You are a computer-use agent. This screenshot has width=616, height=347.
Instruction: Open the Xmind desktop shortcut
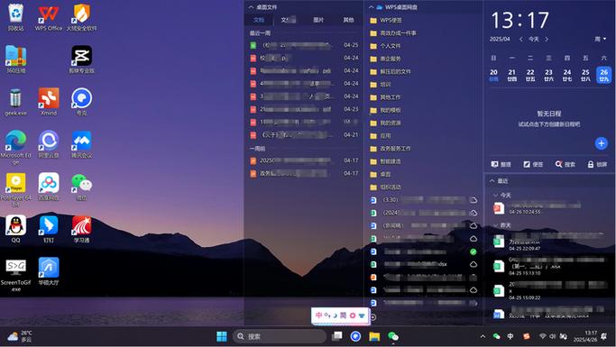click(x=49, y=102)
